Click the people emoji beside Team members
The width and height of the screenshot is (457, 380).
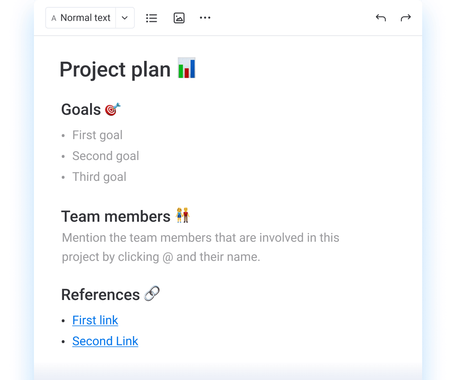click(182, 215)
